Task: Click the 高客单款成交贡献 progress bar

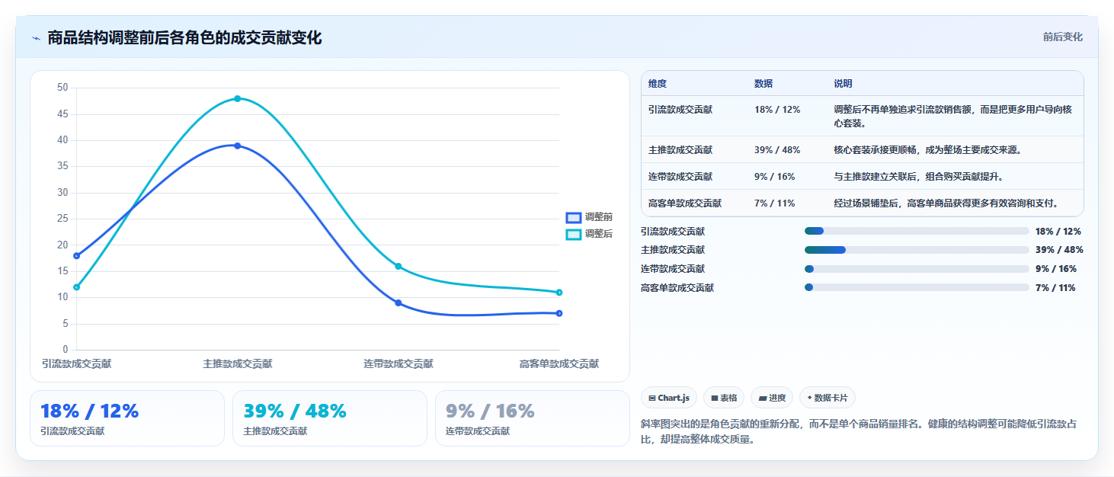Action: 917,287
